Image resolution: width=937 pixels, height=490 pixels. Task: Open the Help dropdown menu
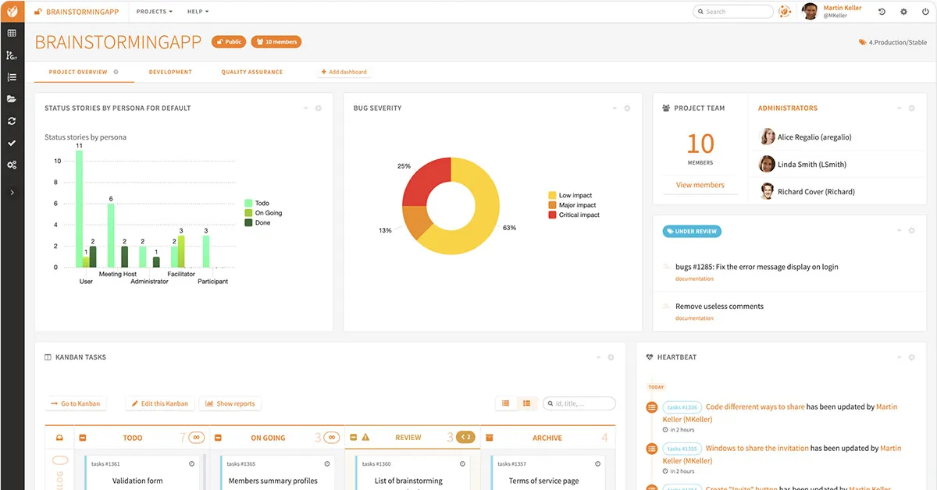tap(198, 12)
